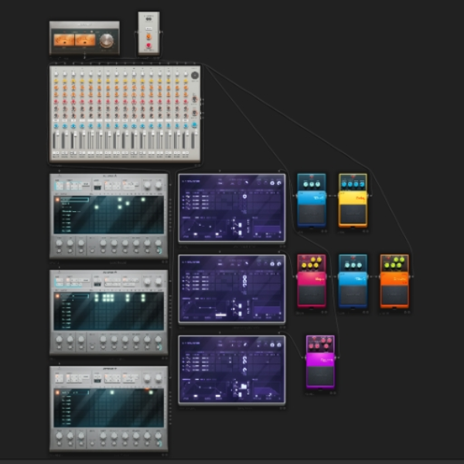Screen dimensions: 464x464
Task: Click the large silver knob on VU meter device
Action: tap(106, 40)
